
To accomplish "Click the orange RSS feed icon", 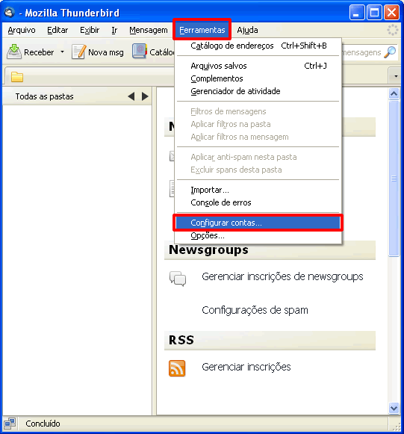I will (x=177, y=368).
